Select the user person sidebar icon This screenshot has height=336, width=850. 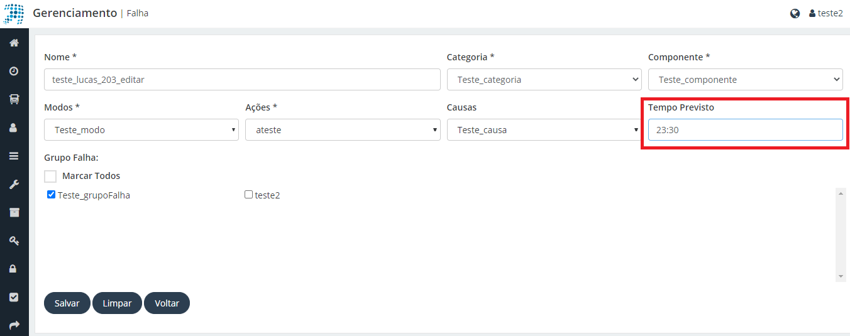(x=14, y=127)
